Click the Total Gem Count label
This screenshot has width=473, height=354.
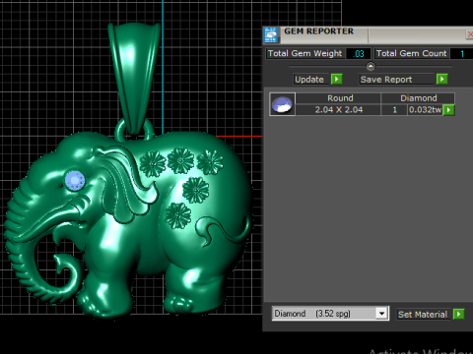click(412, 53)
